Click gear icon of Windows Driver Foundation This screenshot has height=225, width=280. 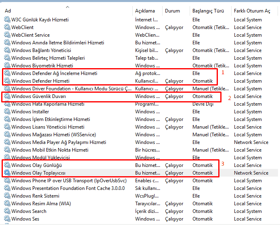pos(7,88)
